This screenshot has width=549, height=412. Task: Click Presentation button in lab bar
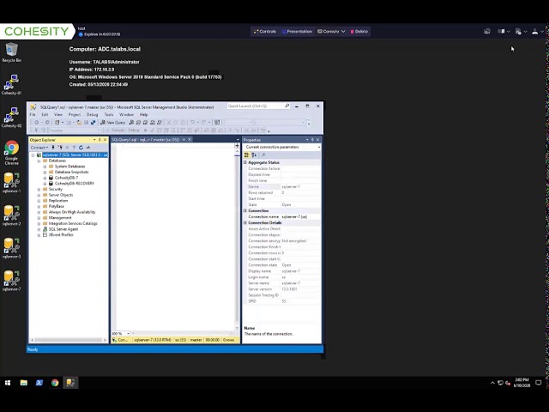tap(297, 32)
